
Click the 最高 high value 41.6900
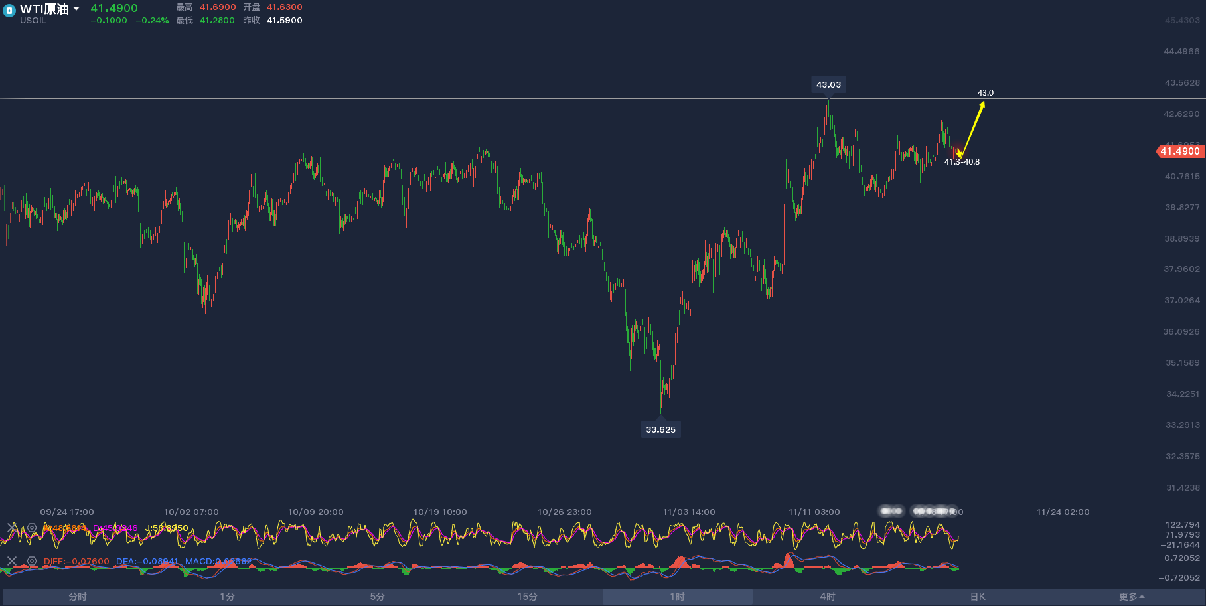coord(218,7)
